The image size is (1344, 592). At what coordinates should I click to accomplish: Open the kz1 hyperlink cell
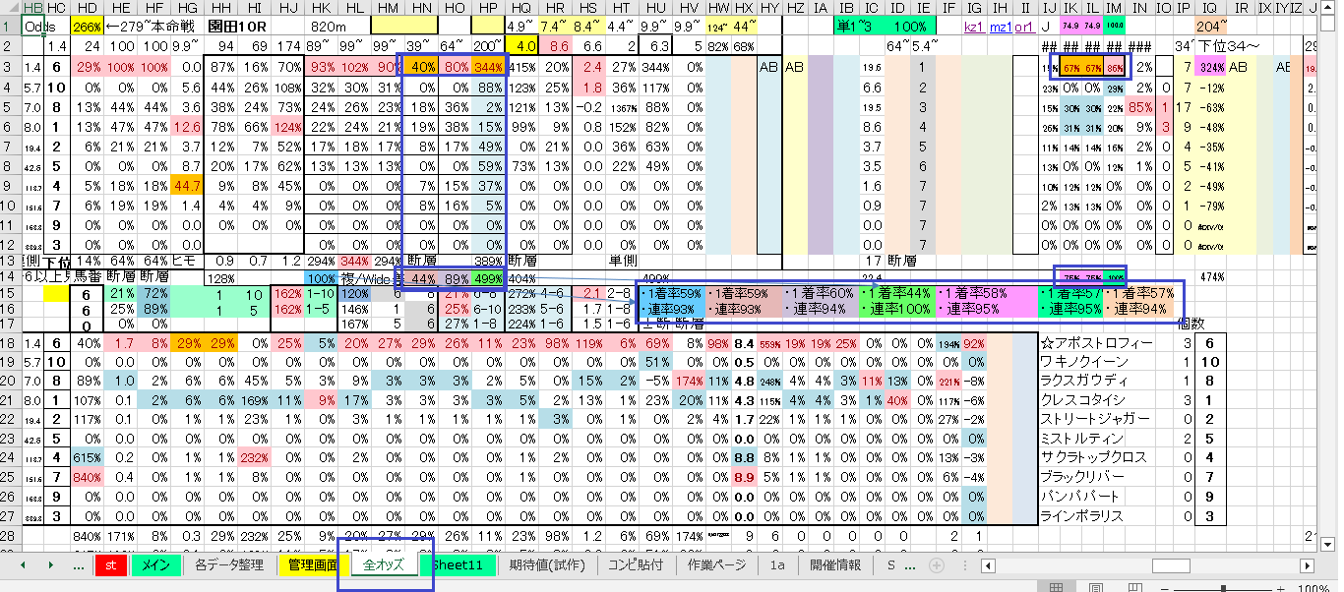click(974, 27)
